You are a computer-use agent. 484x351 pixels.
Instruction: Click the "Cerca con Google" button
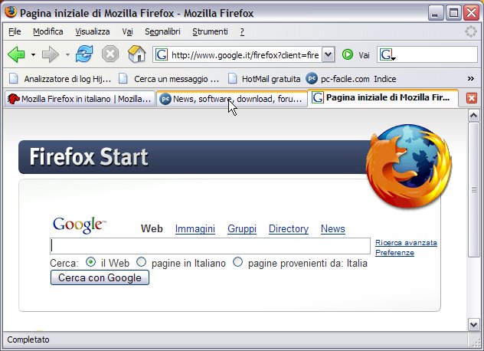(x=100, y=277)
